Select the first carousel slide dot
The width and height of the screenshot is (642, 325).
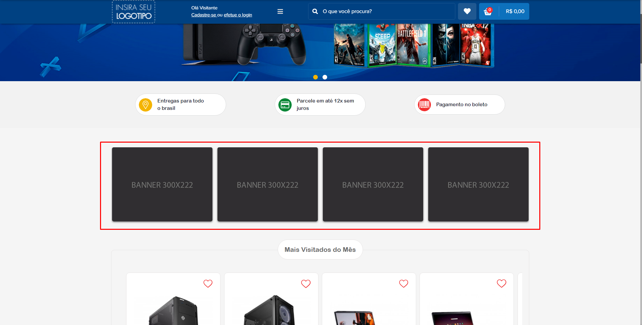click(x=315, y=77)
